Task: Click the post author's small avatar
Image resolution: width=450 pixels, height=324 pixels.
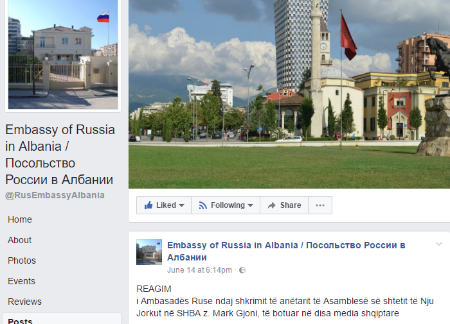Action: coord(149,252)
